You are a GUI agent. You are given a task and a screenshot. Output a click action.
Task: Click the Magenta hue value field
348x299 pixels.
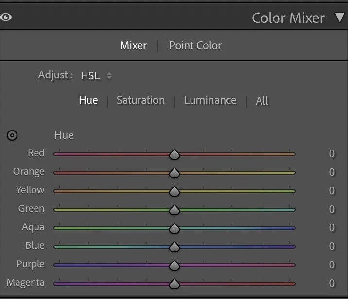pos(332,283)
